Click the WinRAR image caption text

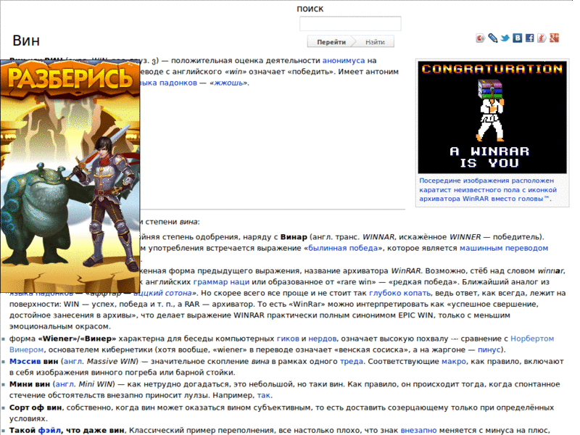488,189
